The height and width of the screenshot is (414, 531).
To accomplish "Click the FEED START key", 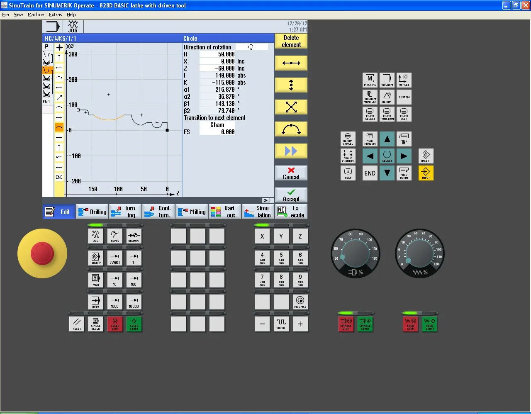I will tap(429, 324).
